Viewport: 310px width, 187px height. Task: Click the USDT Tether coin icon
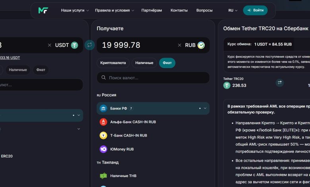75,45
